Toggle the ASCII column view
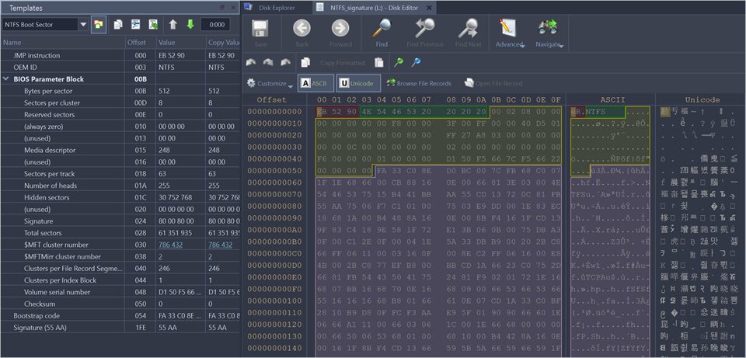Image resolution: width=746 pixels, height=358 pixels. click(x=314, y=83)
